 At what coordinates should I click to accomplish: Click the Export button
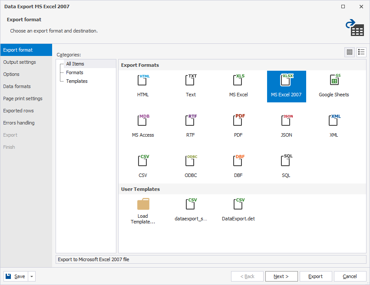tap(316, 276)
